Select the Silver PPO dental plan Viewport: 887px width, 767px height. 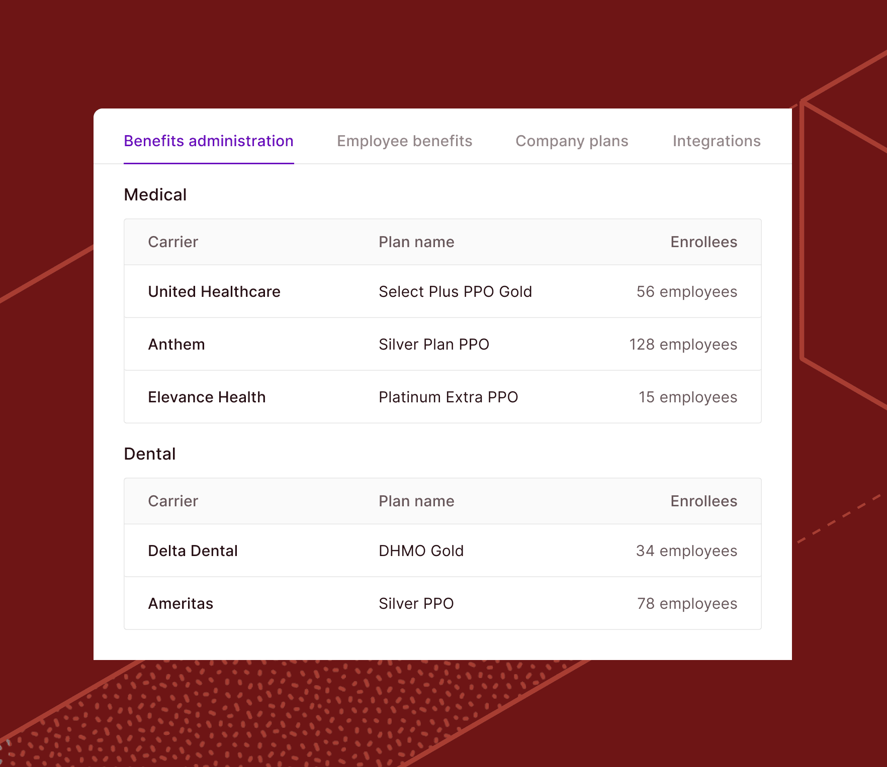[x=416, y=604]
